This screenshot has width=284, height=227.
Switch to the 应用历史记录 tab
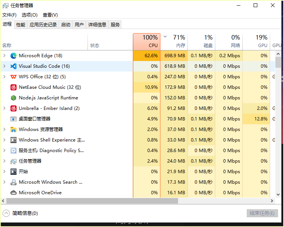coord(43,24)
